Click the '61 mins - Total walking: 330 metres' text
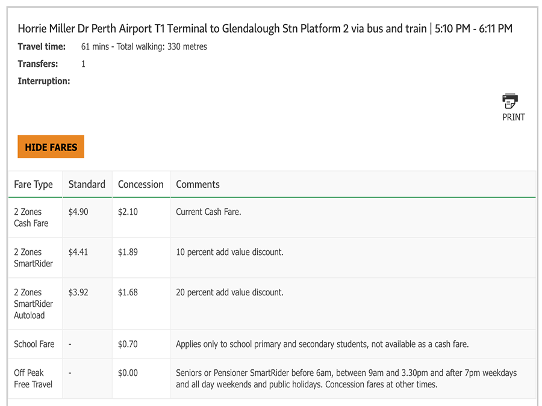This screenshot has width=542, height=406. pyautogui.click(x=144, y=46)
